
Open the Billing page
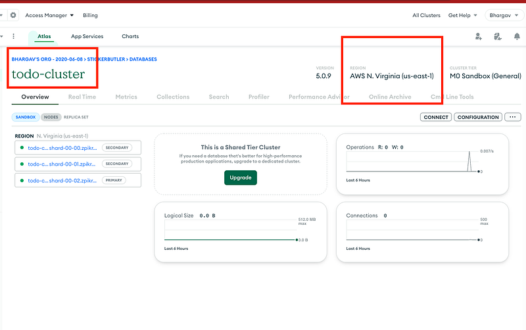[x=90, y=15]
